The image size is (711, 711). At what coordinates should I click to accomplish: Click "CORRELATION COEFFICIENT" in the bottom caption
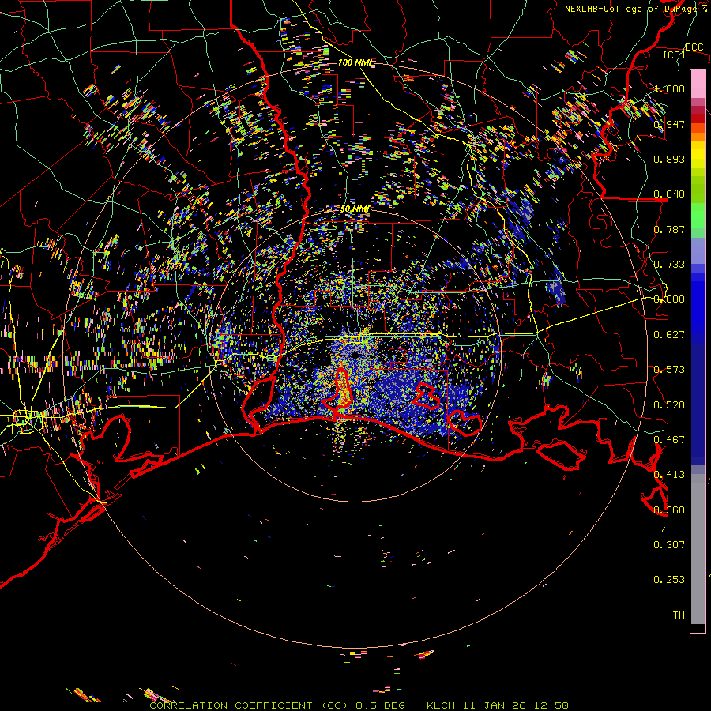231,705
